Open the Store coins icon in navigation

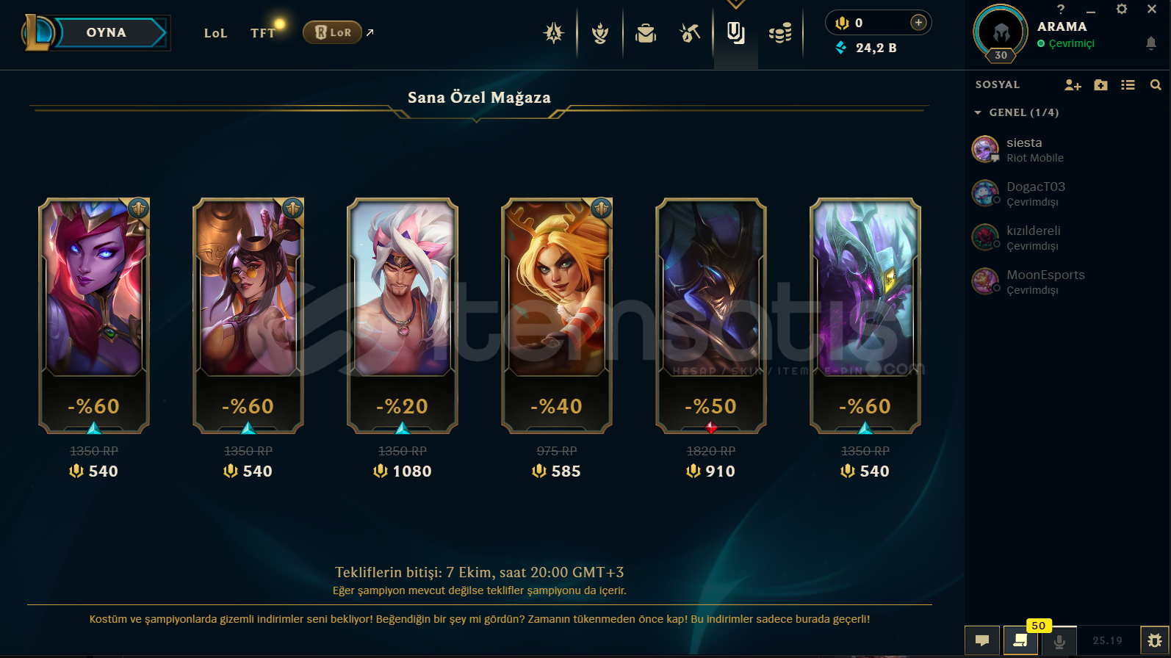[780, 33]
